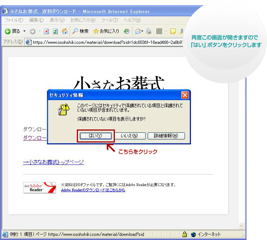Click the Get Adobe Reader badge

click(x=40, y=188)
